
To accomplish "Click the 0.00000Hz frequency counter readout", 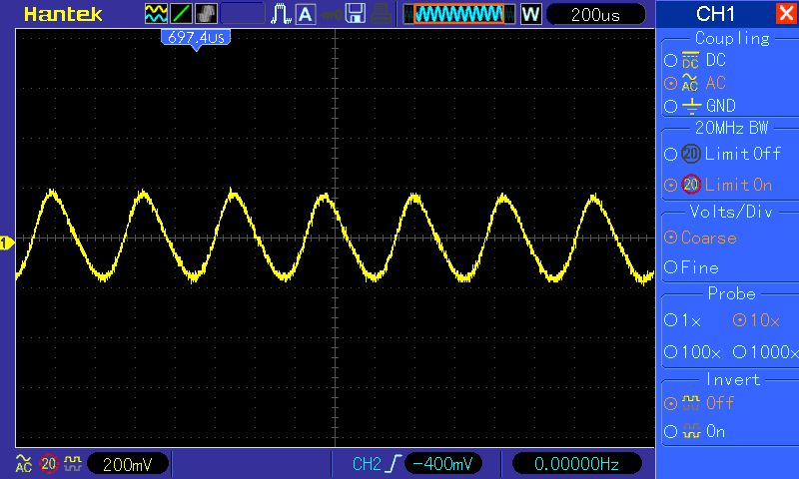I will click(x=576, y=464).
